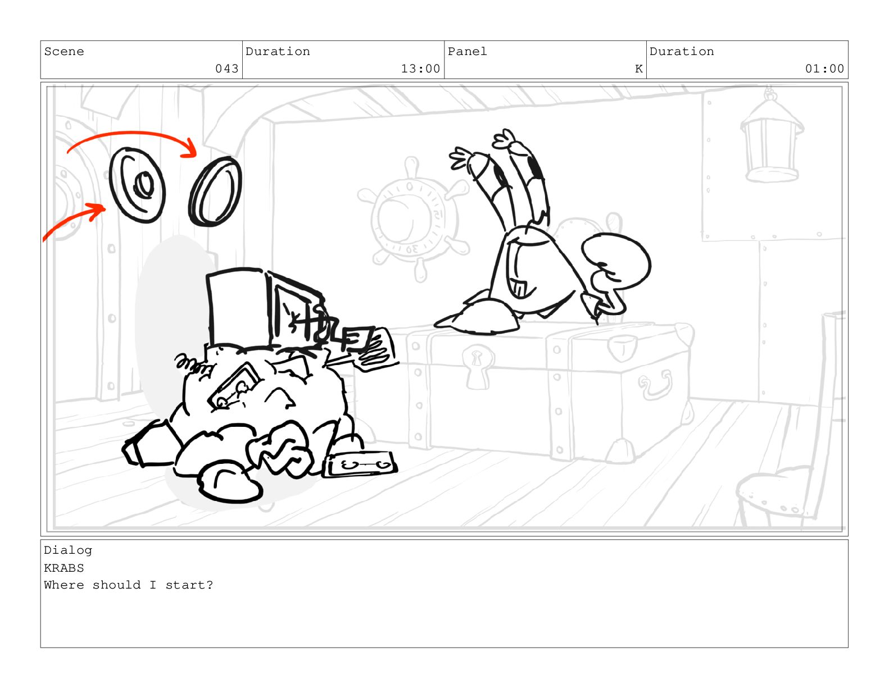The height and width of the screenshot is (688, 889).
Task: Select scene number '043'
Action: point(227,69)
